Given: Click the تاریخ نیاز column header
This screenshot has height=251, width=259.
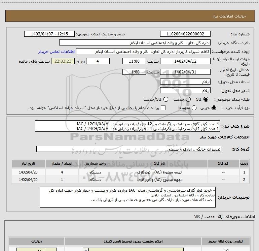Looking at the screenshot, I should pos(28,163).
